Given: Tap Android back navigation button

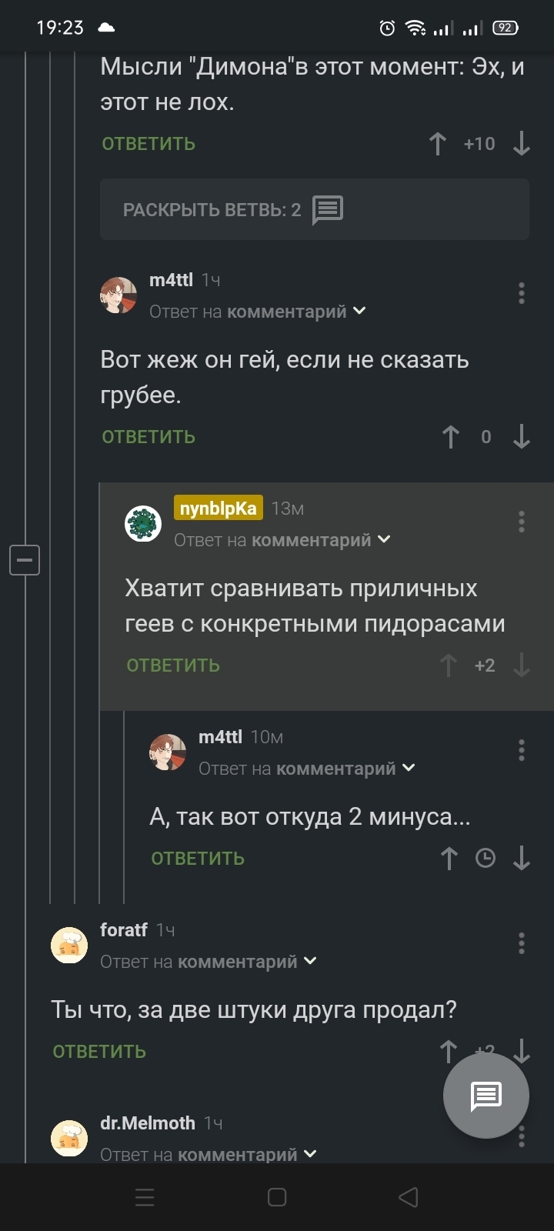Looking at the screenshot, I should pyautogui.click(x=409, y=1197).
